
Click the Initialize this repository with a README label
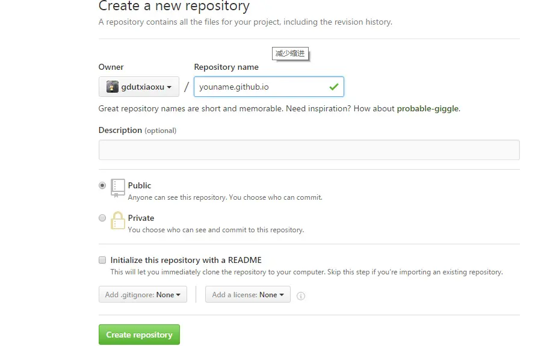(186, 260)
